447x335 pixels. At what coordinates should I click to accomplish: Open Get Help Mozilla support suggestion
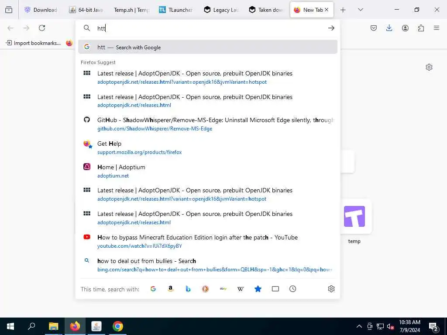tap(207, 147)
